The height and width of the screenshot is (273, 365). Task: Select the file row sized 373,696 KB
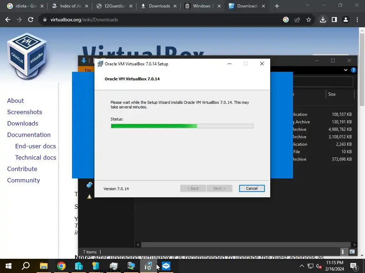point(323,159)
